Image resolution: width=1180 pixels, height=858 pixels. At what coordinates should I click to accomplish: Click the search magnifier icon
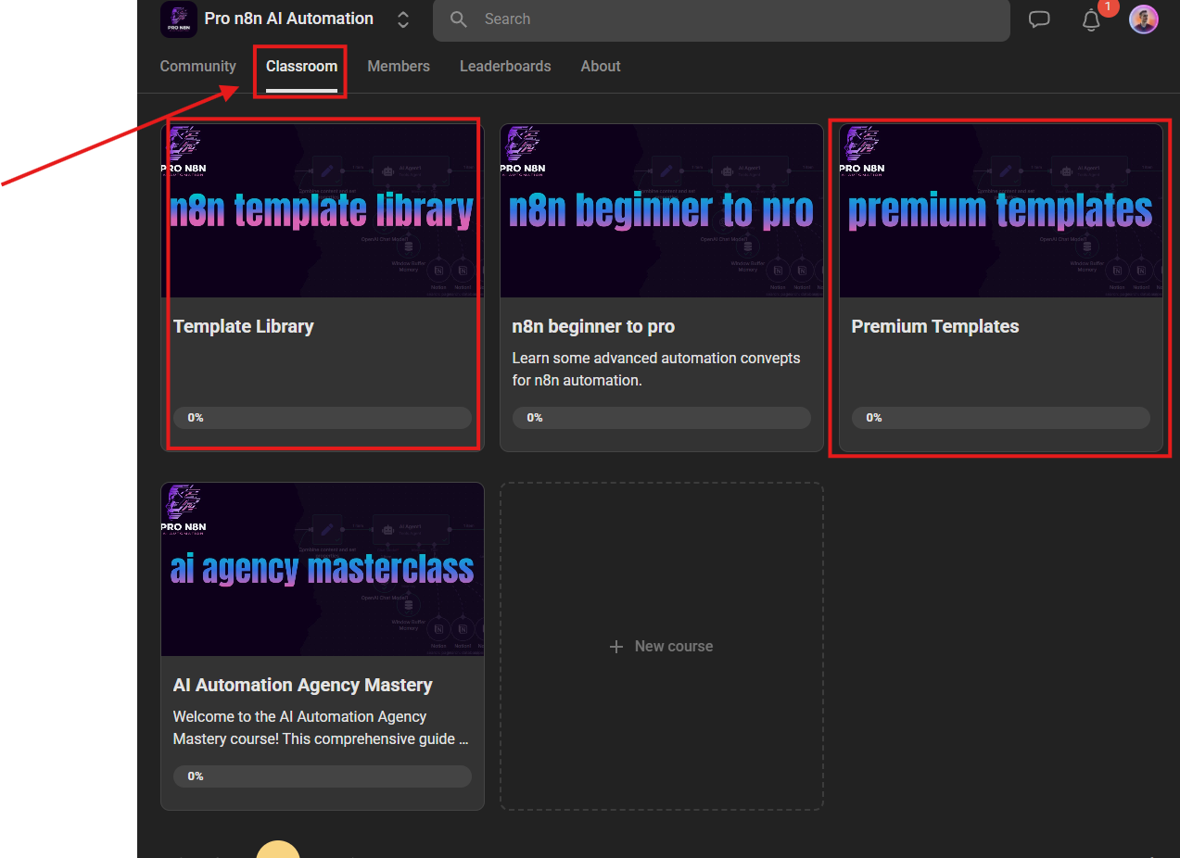pyautogui.click(x=459, y=19)
